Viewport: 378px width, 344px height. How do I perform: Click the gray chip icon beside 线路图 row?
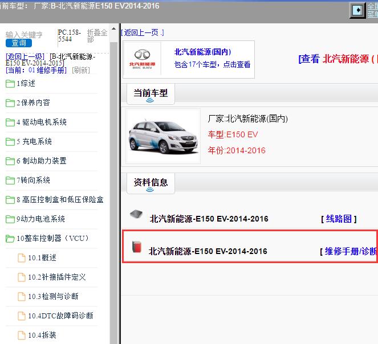(x=136, y=214)
